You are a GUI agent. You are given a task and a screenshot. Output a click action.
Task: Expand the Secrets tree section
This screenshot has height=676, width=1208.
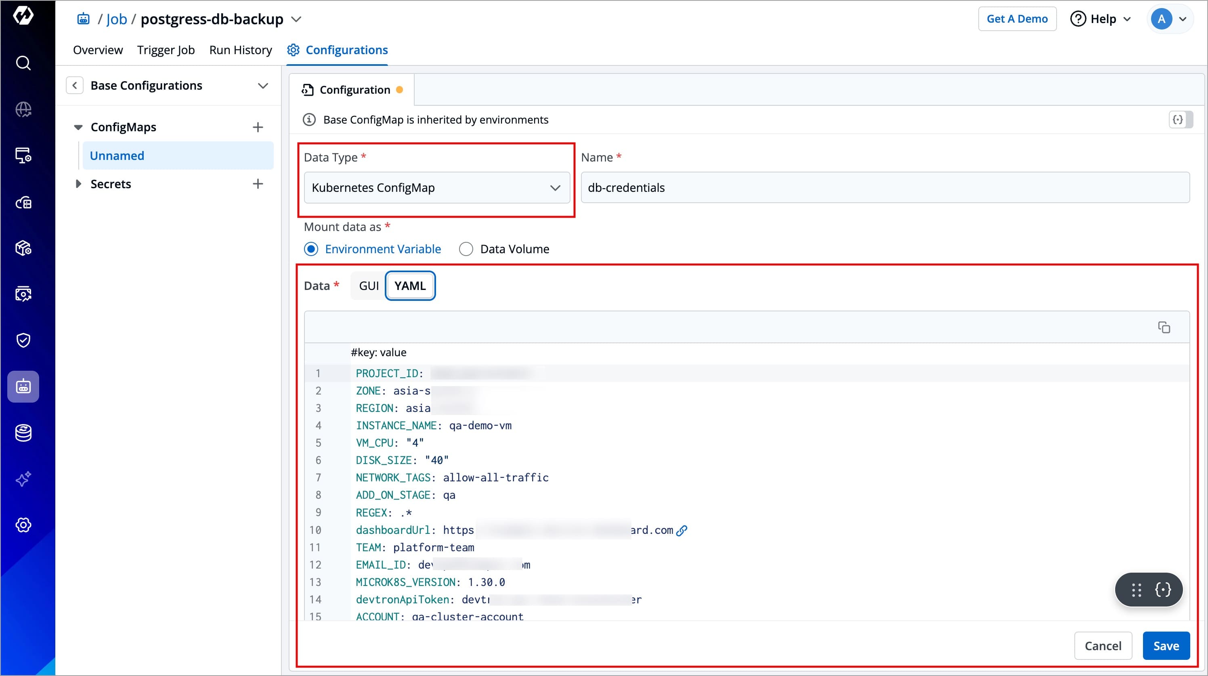[x=78, y=184]
